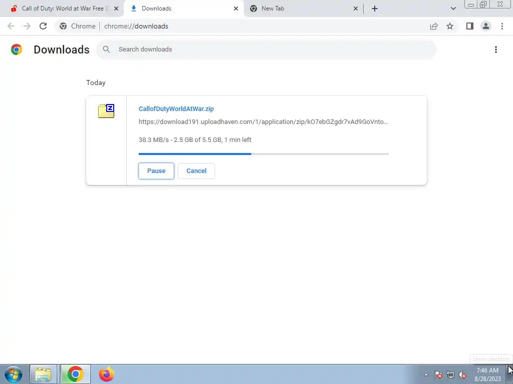Switch to the Downloads tab
Screen dimensions: 513x384
(x=183, y=8)
